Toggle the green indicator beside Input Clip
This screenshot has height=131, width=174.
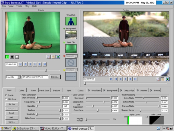pyautogui.click(x=64, y=43)
